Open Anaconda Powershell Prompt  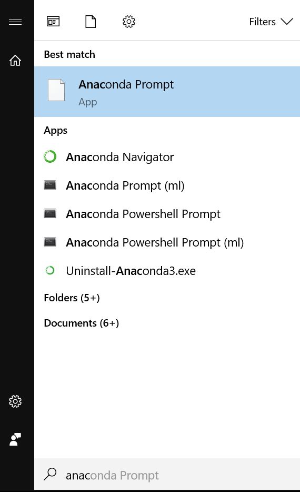click(x=167, y=214)
